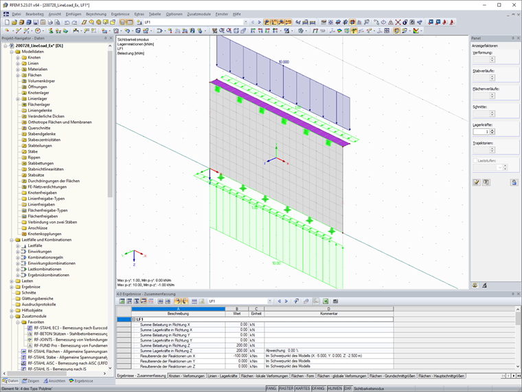
Task: Select RF-STAHL EC3 module entry
Action: 71,328
